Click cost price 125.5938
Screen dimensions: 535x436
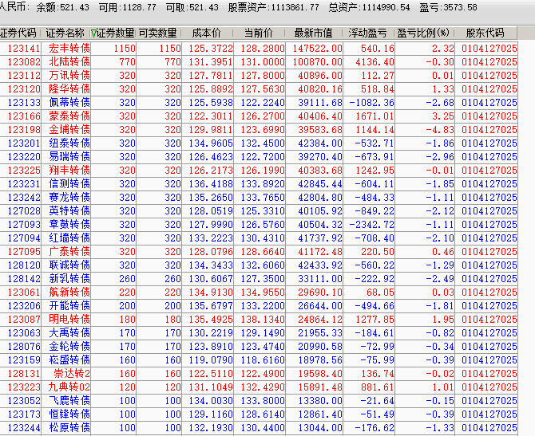(211, 103)
